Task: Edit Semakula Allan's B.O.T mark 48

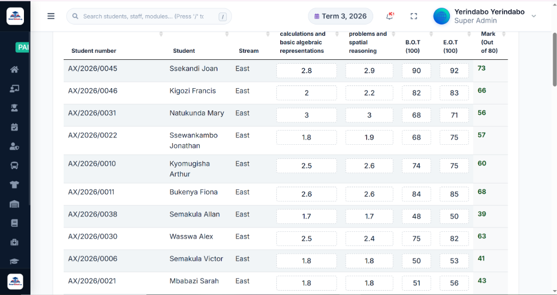Action: tap(416, 217)
